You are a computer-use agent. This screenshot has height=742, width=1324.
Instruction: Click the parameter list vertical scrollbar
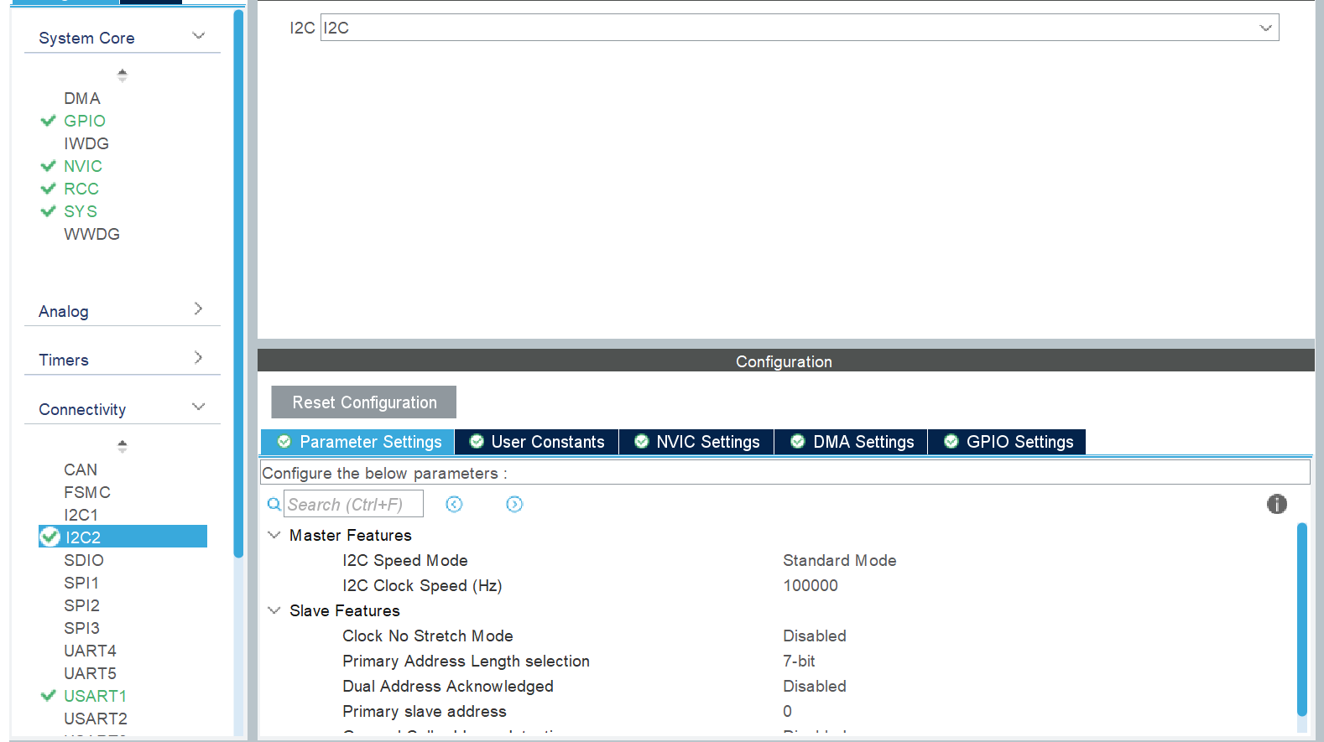[x=1301, y=619]
